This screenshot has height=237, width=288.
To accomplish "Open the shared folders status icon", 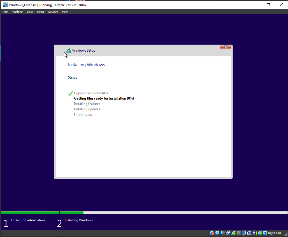I will coord(238,233).
